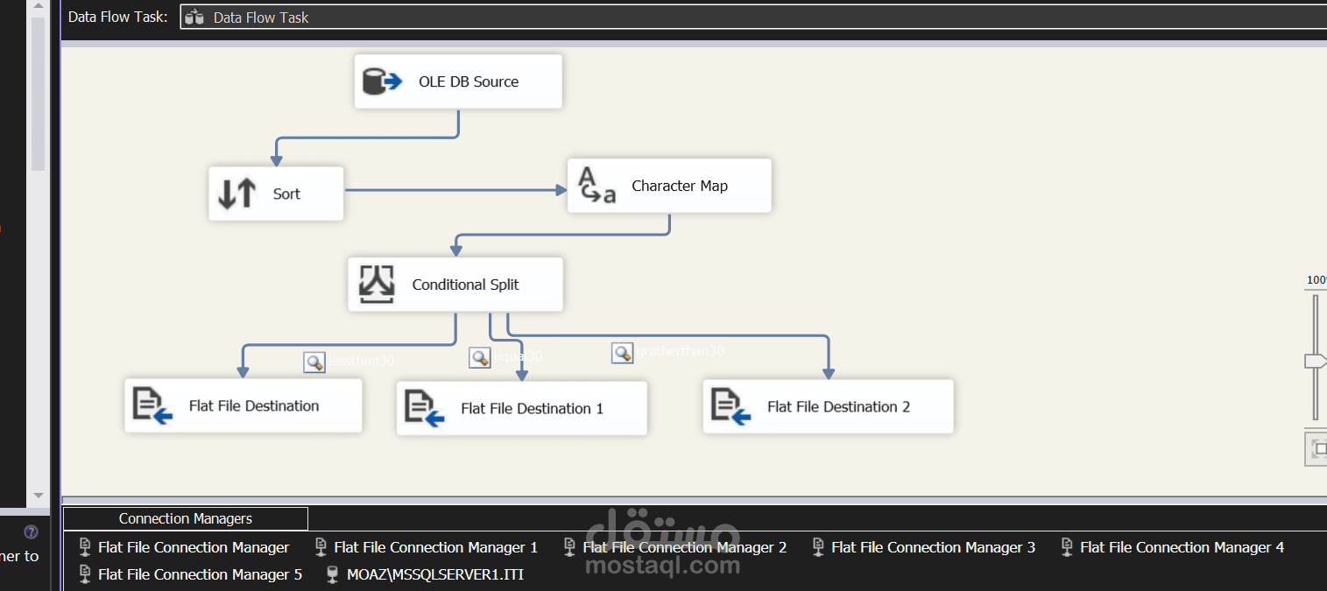Click the Conditional Split transformation icon

(x=377, y=284)
